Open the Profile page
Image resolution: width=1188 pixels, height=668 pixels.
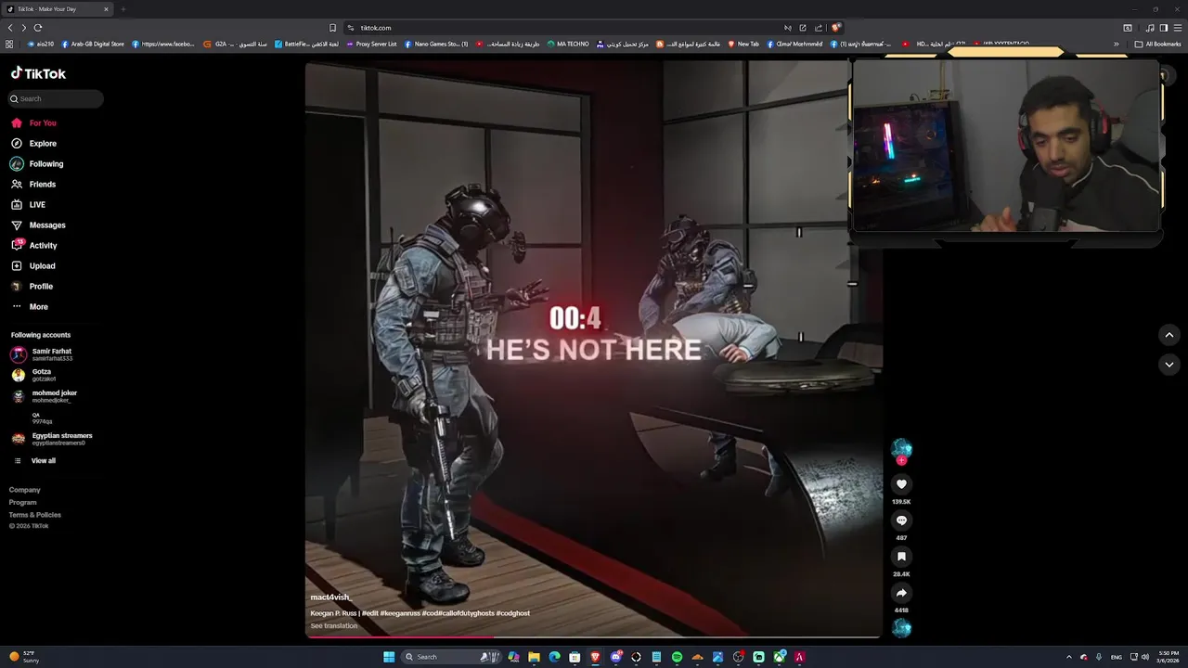pos(32,286)
